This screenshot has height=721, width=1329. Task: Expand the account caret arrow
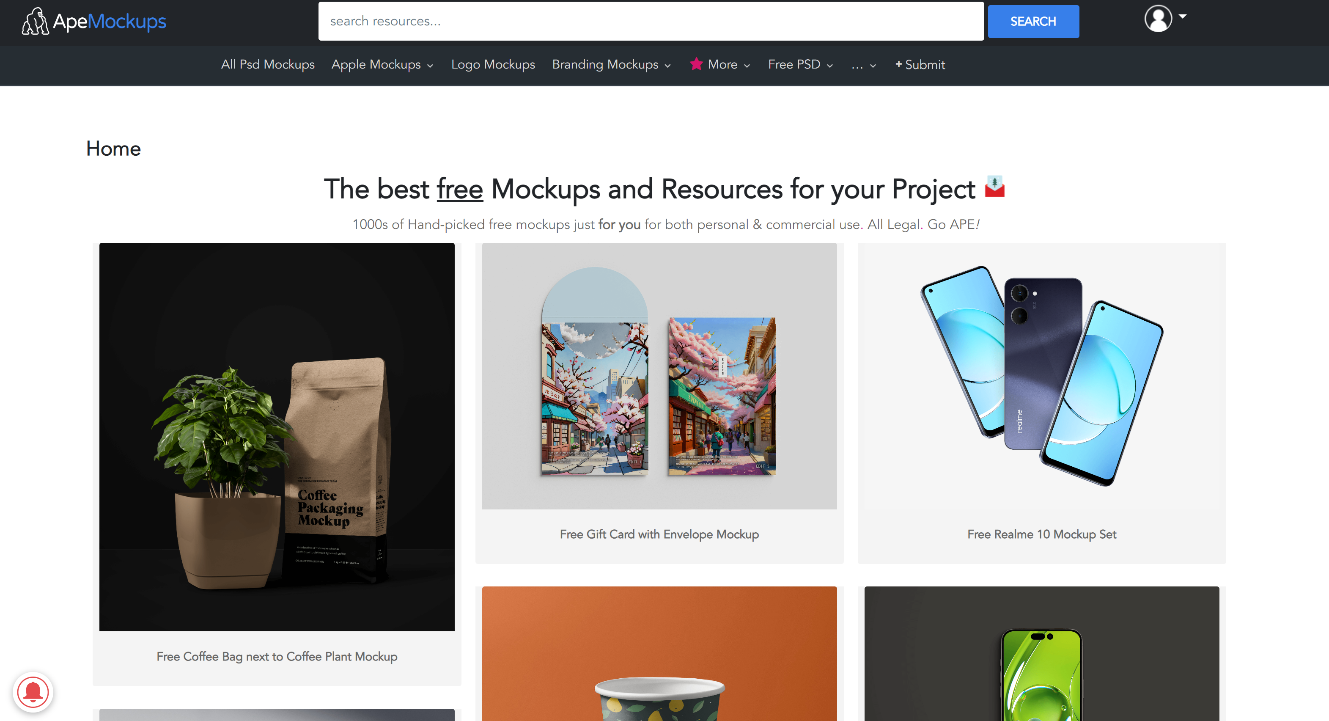click(1183, 17)
